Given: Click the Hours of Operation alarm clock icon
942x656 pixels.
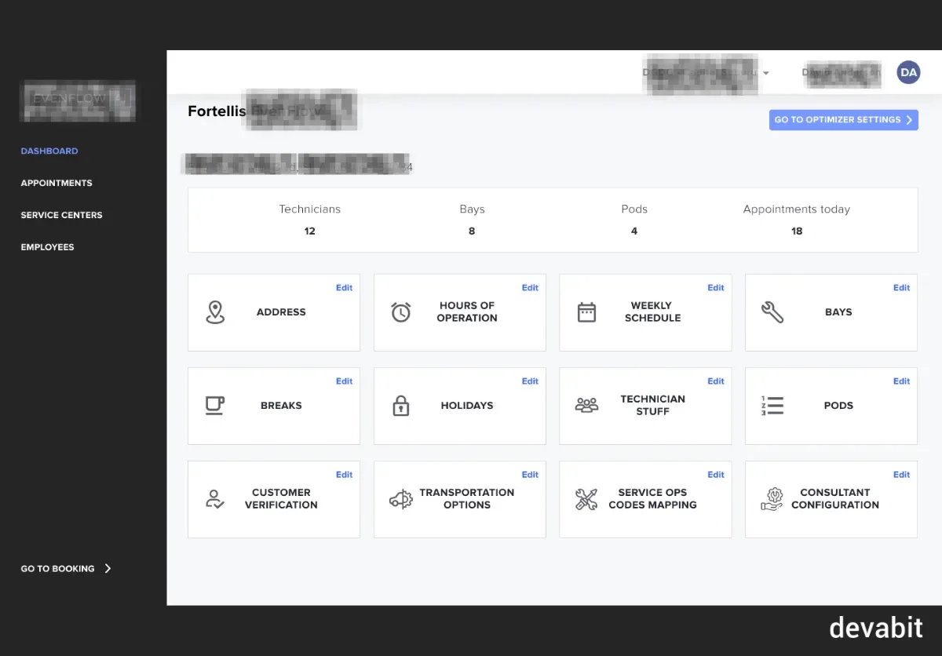Looking at the screenshot, I should [x=401, y=312].
